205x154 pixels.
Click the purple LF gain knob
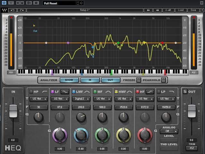click(60, 135)
